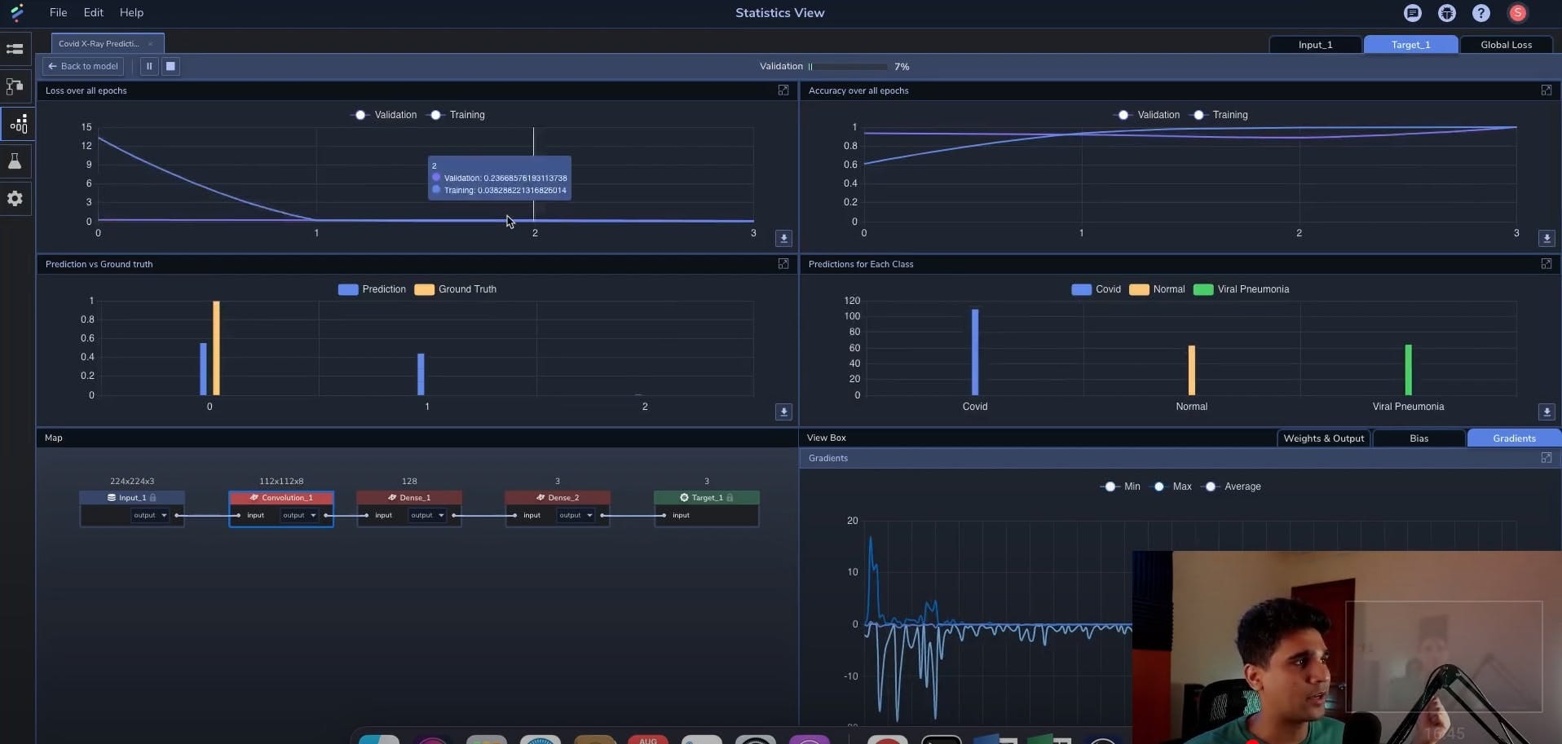Expand the Accuracy over all epochs panel
The image size is (1562, 744).
point(1546,90)
